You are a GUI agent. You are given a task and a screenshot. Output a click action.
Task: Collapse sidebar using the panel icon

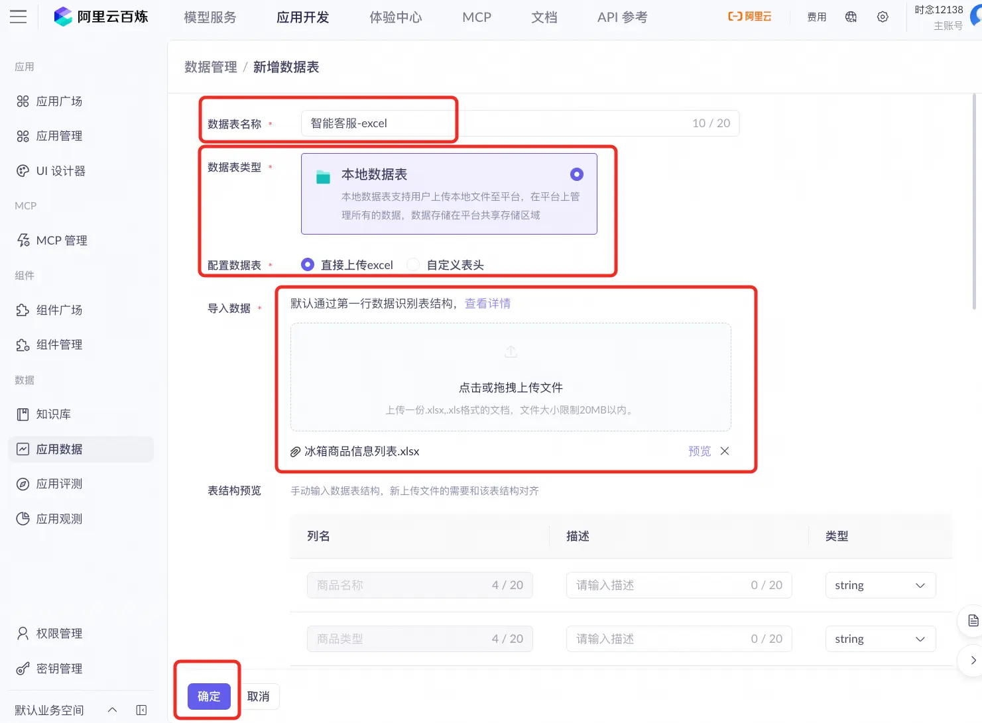pyautogui.click(x=141, y=710)
